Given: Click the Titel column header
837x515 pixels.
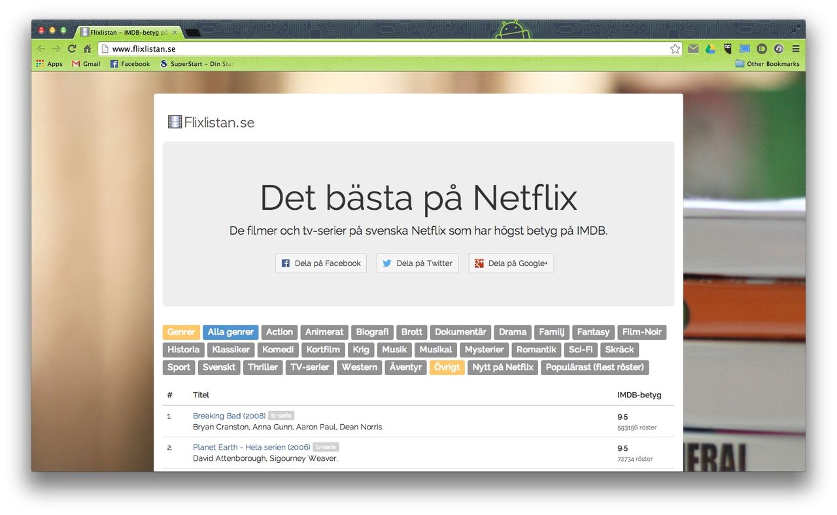Looking at the screenshot, I should click(201, 395).
